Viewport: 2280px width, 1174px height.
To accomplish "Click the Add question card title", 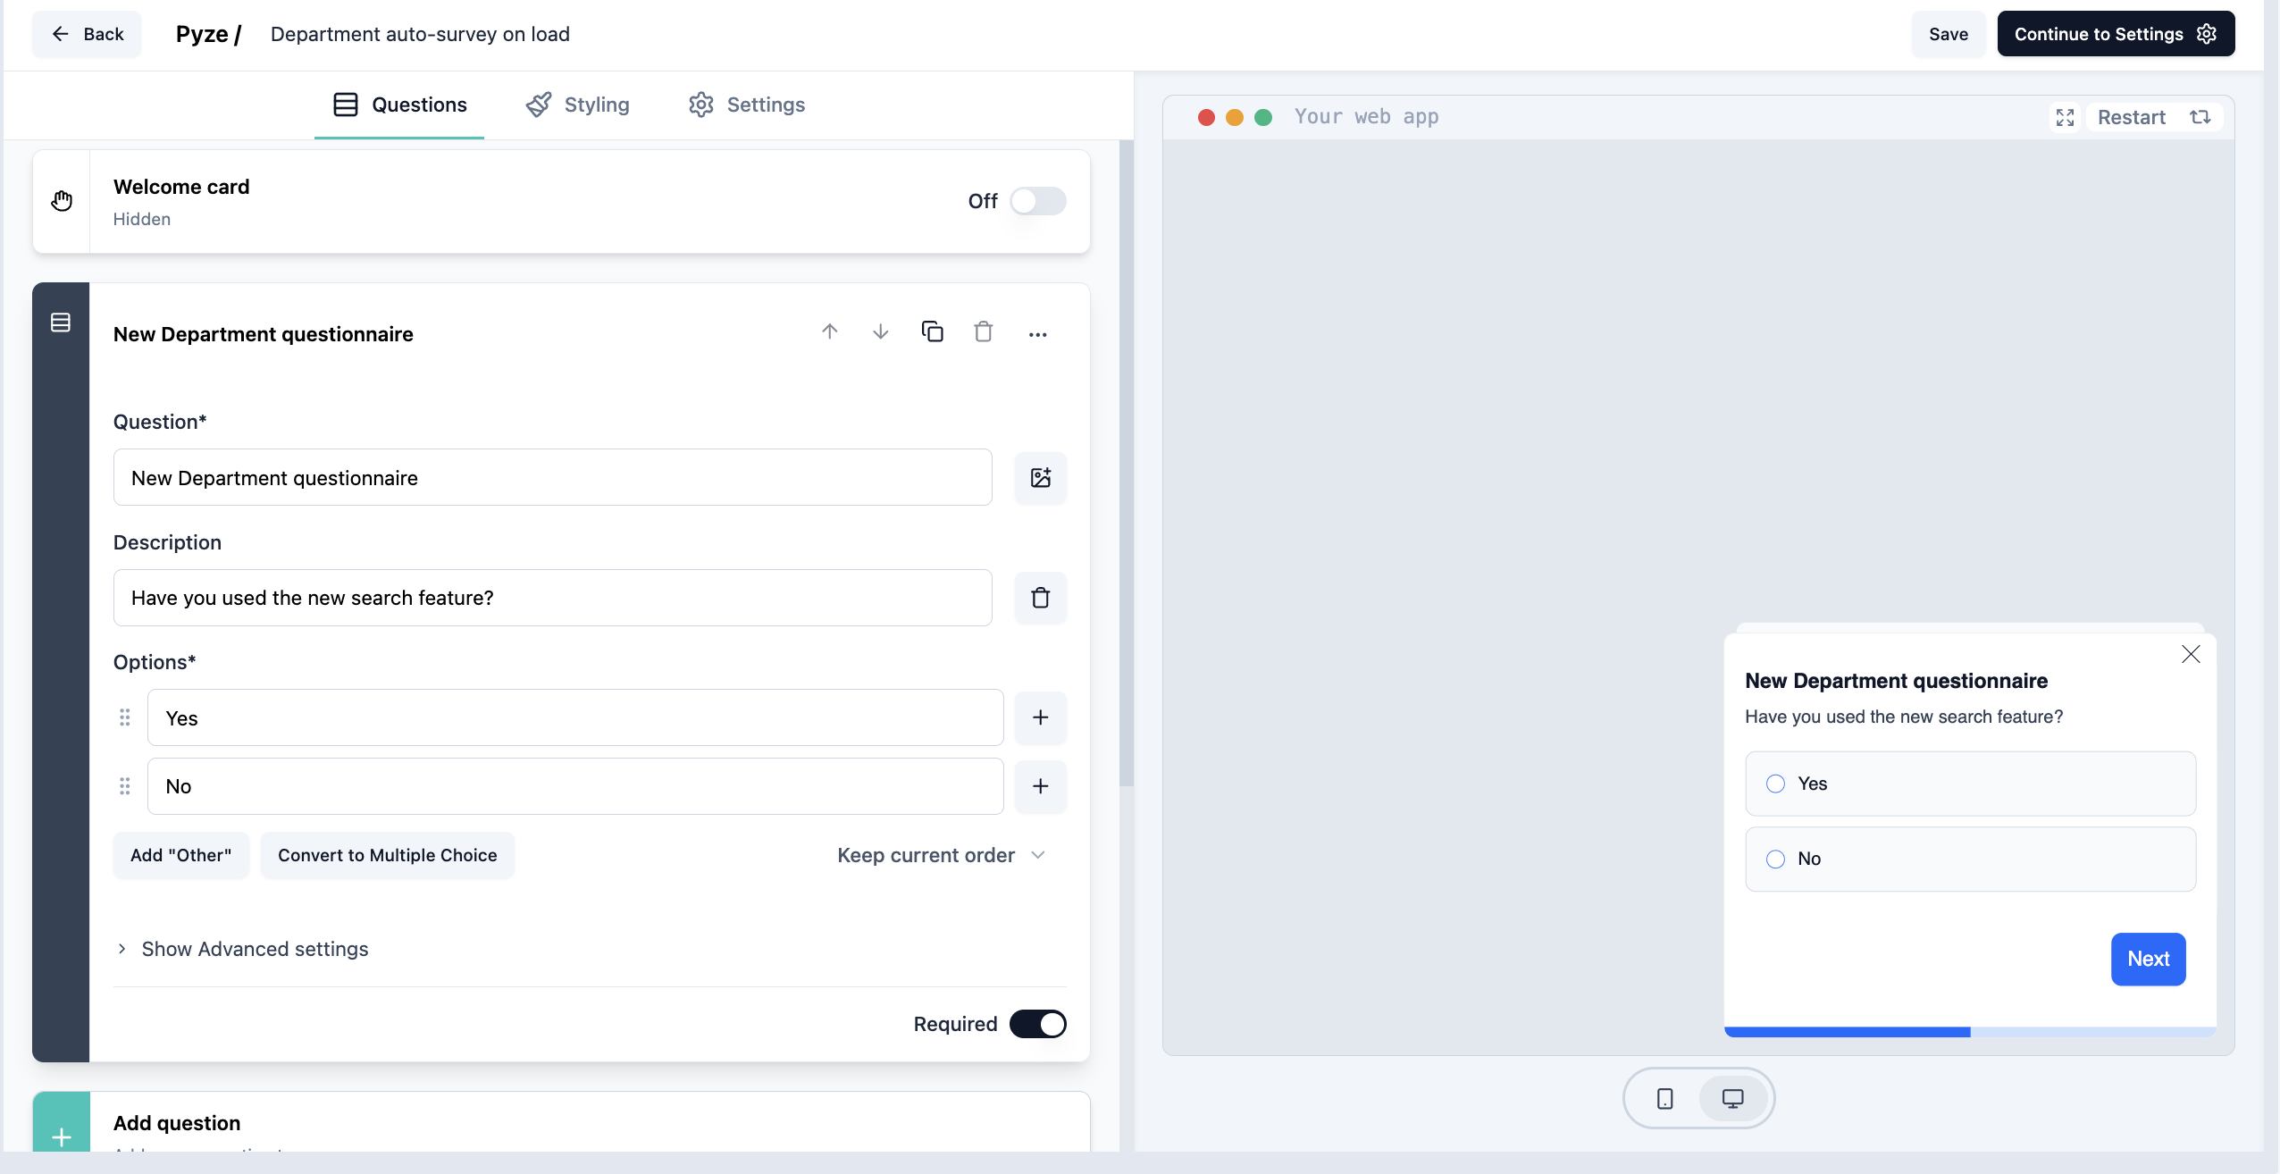I will point(177,1123).
